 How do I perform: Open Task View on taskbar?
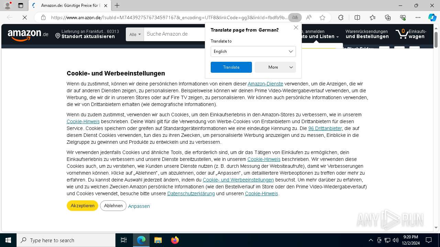(x=124, y=240)
